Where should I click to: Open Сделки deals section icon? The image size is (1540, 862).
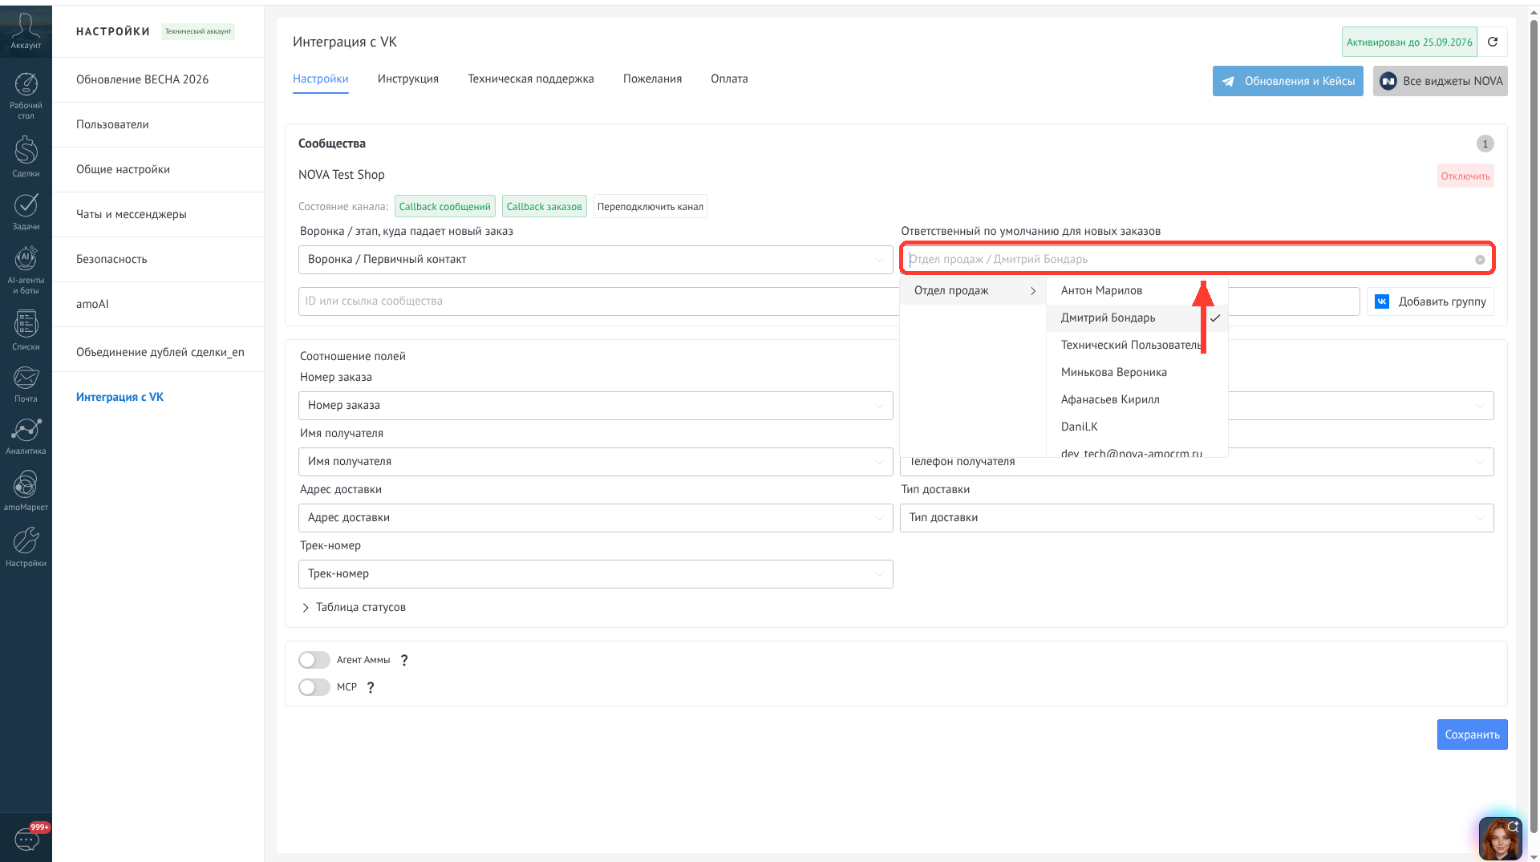pyautogui.click(x=26, y=156)
